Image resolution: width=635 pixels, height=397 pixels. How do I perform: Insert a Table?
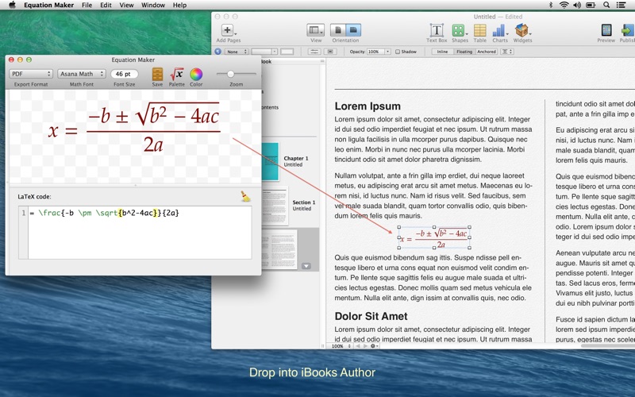click(x=480, y=30)
